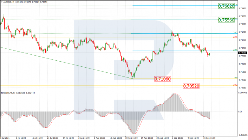
Task: Click 0.74620 on the price axis
Action: tap(243, 32)
